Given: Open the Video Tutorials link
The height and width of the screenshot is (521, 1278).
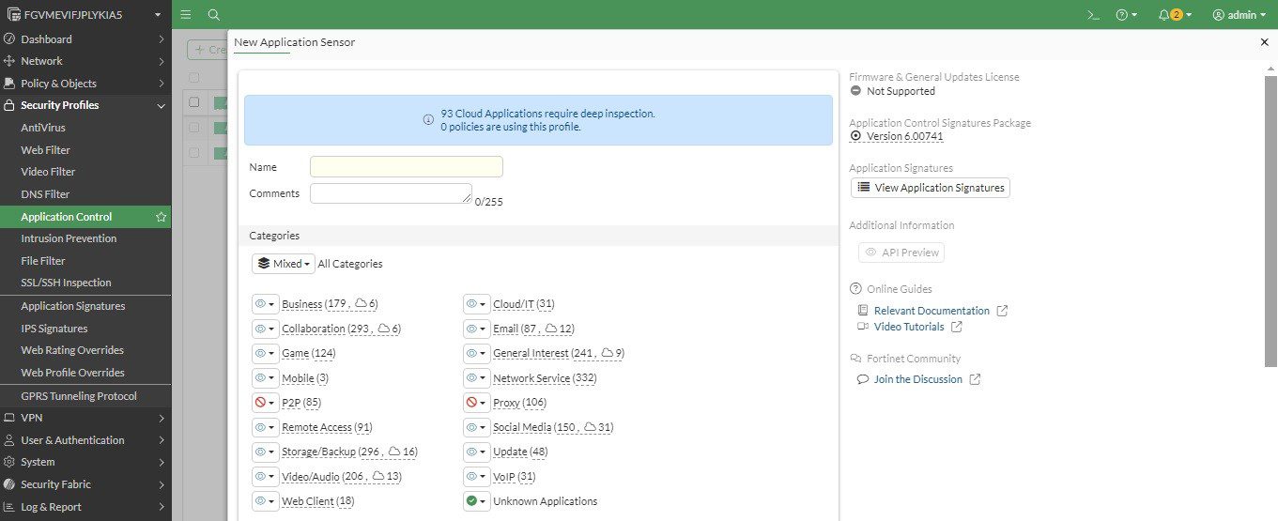Looking at the screenshot, I should 909,327.
